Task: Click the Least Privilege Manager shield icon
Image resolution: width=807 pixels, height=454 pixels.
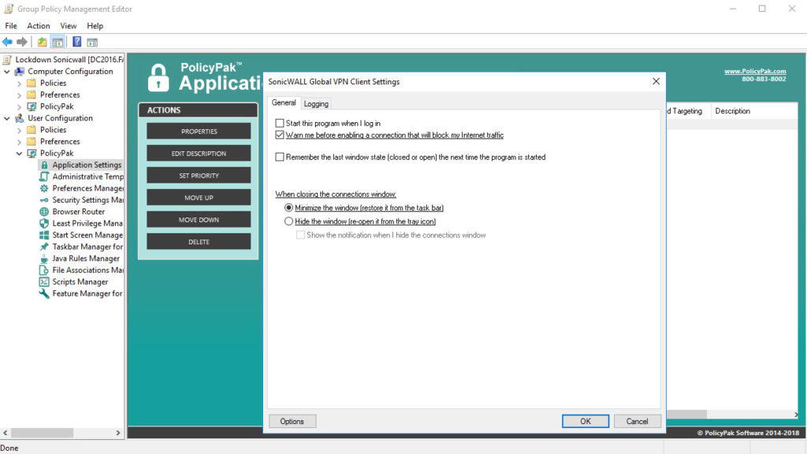Action: click(x=44, y=223)
